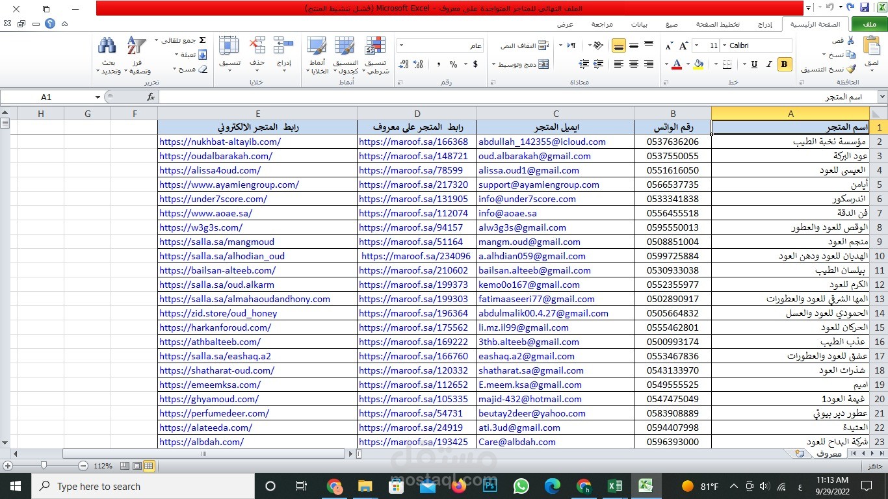Toggle align text right
The height and width of the screenshot is (499, 888).
click(x=649, y=64)
